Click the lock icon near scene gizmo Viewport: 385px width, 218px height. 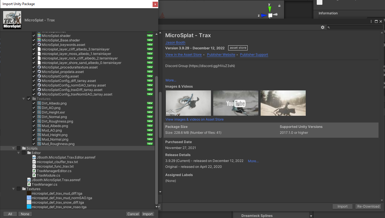point(279,5)
